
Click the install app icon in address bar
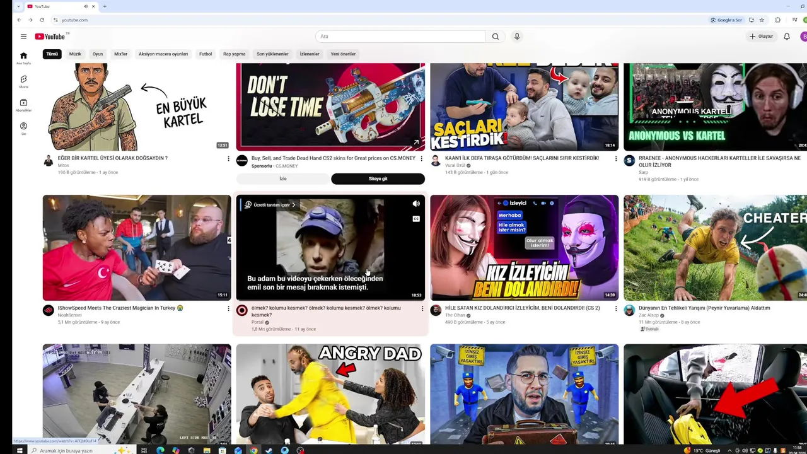pyautogui.click(x=752, y=20)
